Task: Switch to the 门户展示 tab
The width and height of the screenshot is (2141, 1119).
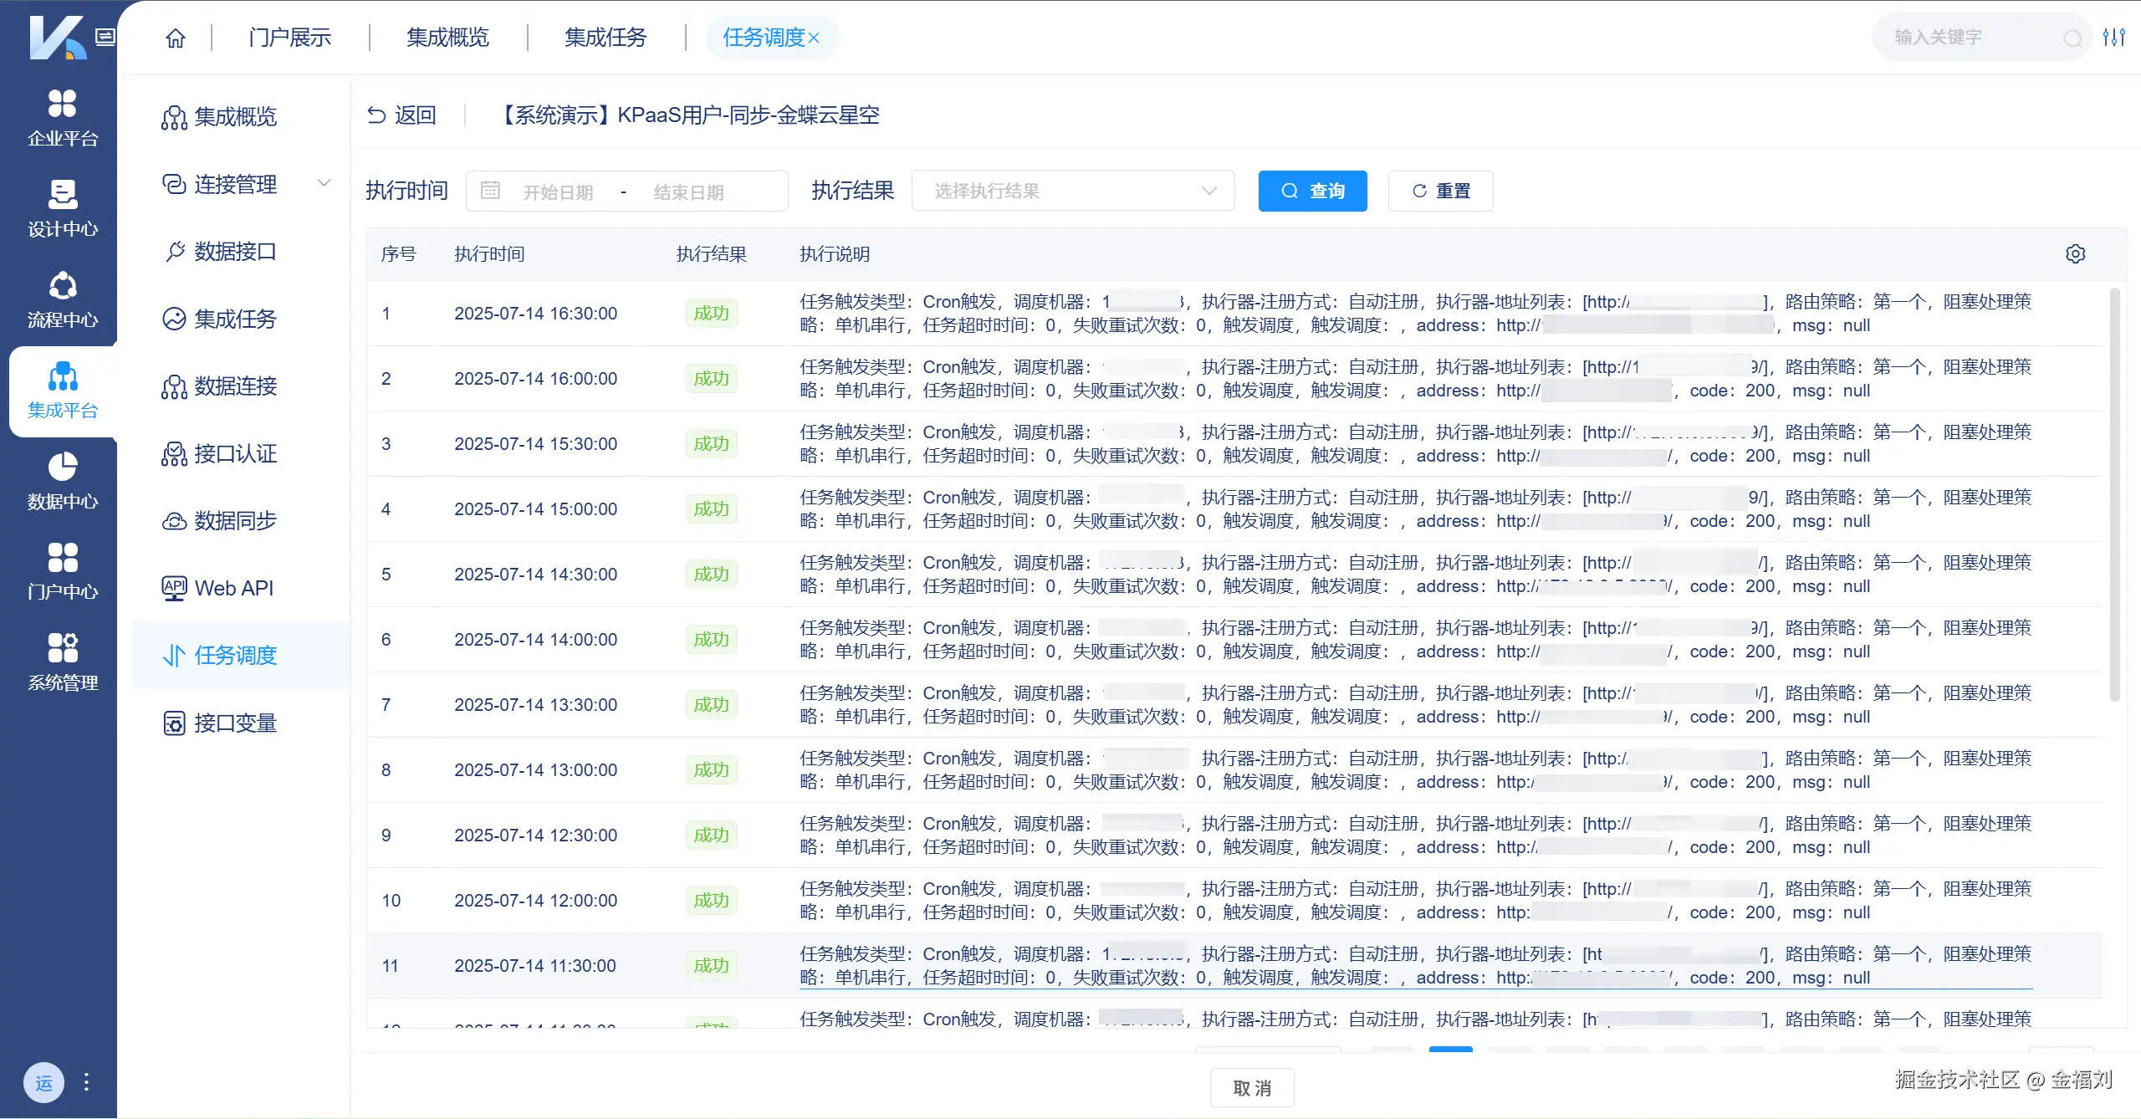Action: (x=289, y=37)
